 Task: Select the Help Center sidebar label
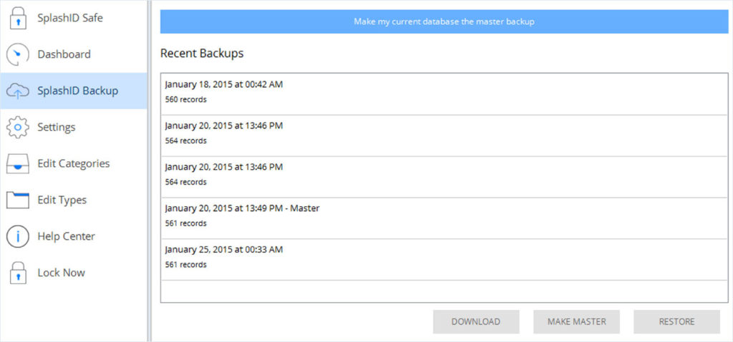pos(66,236)
